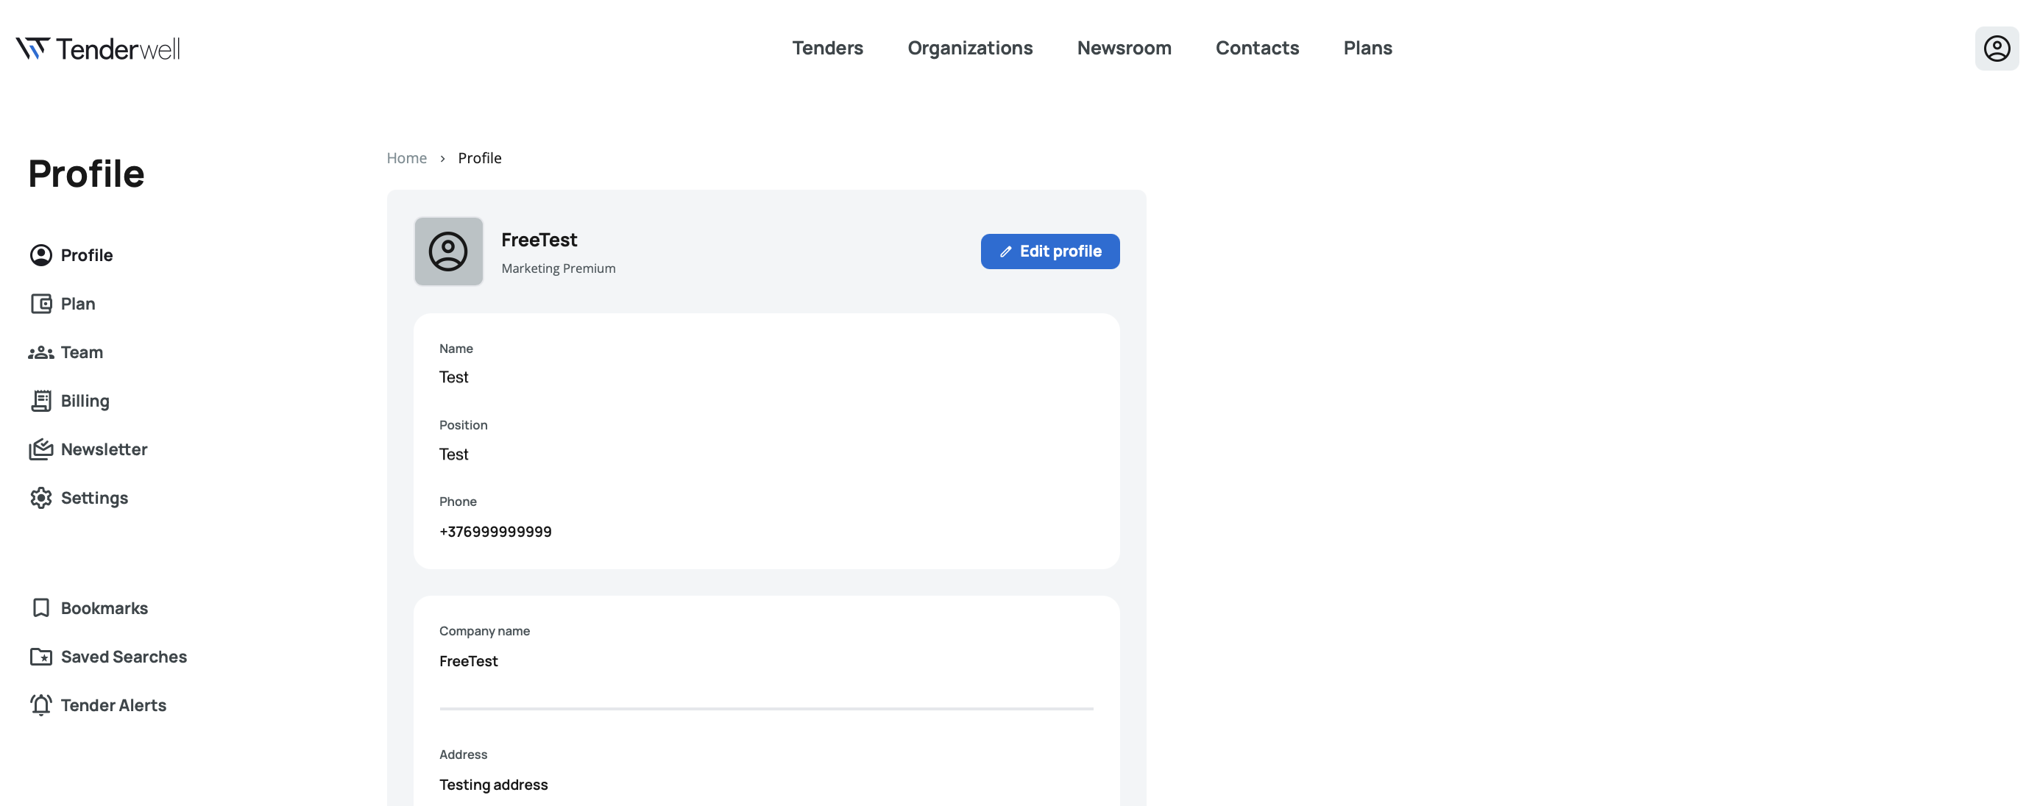Viewport: 2040px width, 806px height.
Task: Click the Tender Alerts bell icon
Action: coord(40,705)
